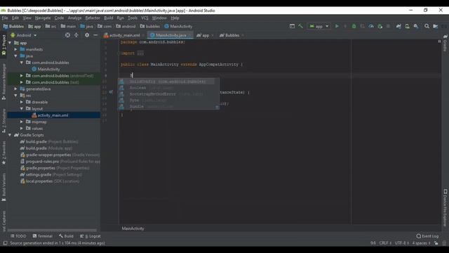Screen dimensions: 449x253
Task: Open the Logcat tool window
Action: (x=91, y=236)
